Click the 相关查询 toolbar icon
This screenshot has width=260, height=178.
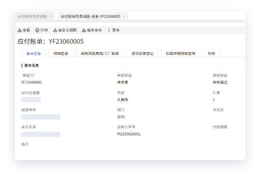point(84,30)
